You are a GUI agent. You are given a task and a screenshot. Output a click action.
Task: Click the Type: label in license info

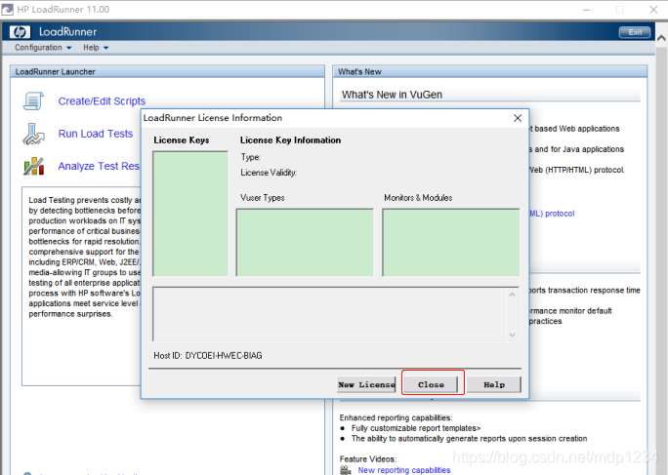(250, 157)
